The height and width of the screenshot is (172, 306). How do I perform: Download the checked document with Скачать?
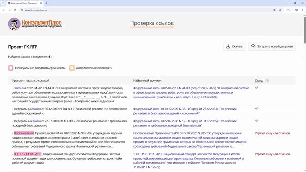point(234,46)
